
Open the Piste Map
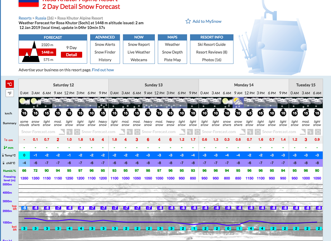point(173,60)
